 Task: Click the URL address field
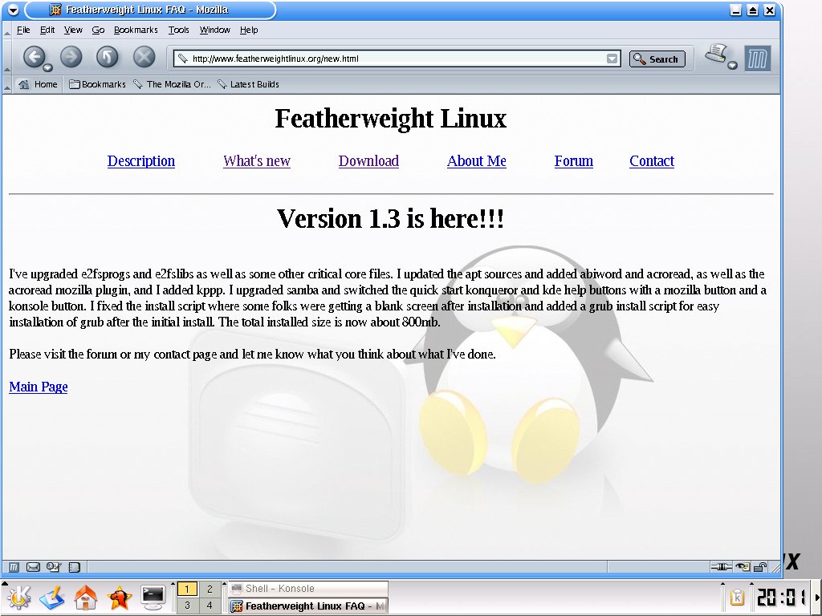(397, 59)
